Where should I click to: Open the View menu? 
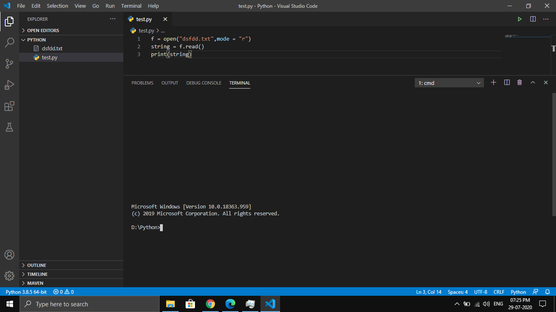80,6
